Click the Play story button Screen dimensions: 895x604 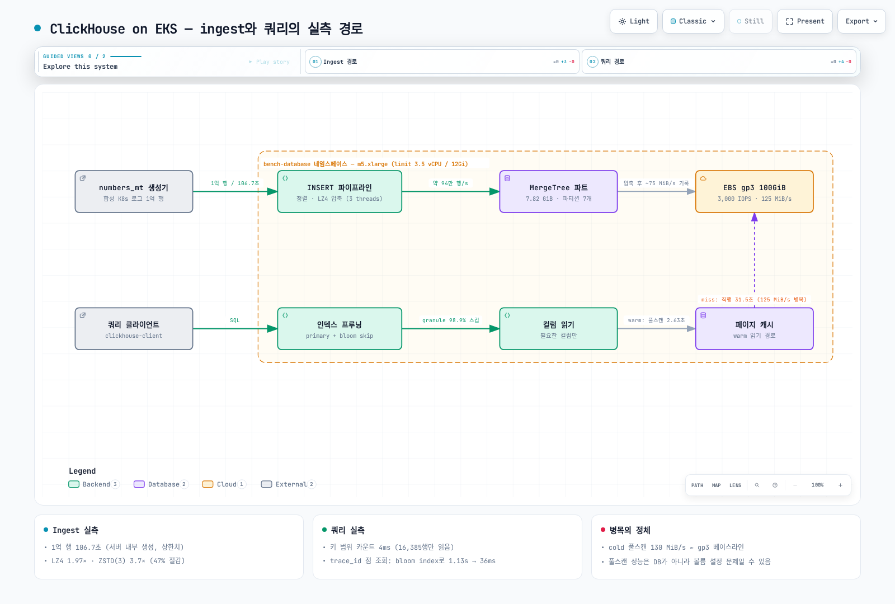(x=270, y=62)
